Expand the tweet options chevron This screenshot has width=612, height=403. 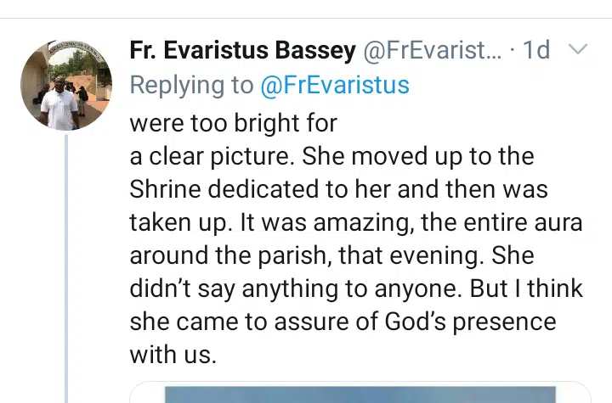pyautogui.click(x=577, y=50)
